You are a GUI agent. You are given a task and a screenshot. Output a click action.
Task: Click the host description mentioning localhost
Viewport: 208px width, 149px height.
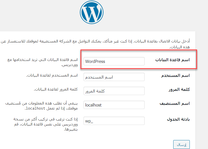point(41,106)
